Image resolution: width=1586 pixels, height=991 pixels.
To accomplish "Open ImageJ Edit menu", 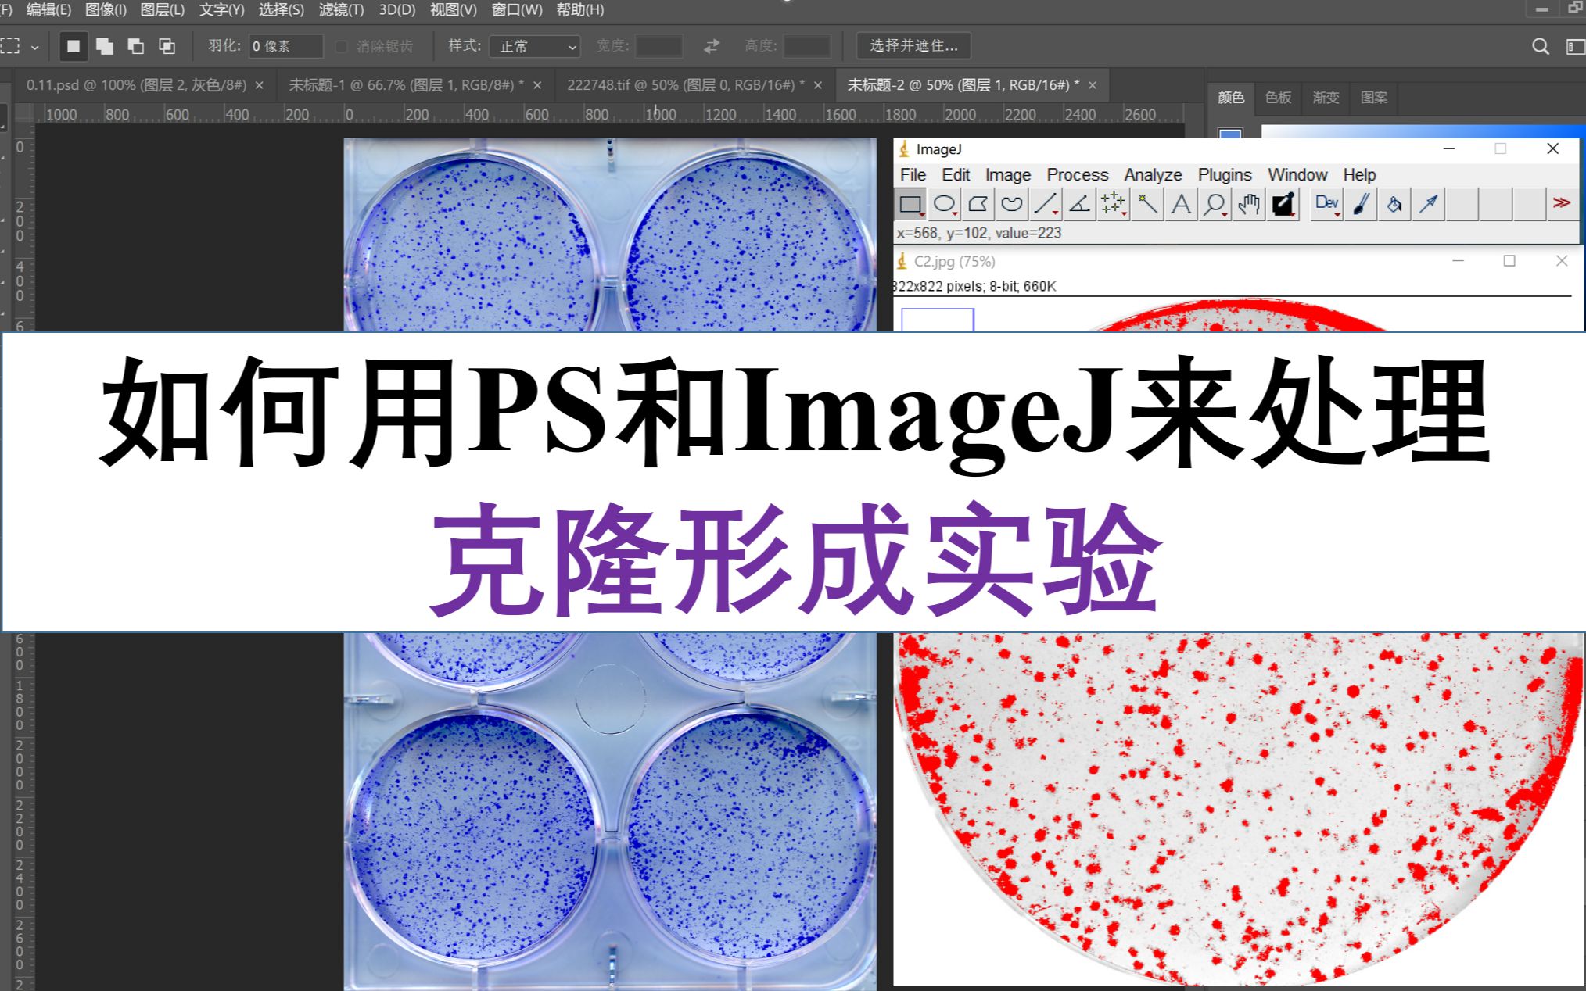I will (956, 174).
